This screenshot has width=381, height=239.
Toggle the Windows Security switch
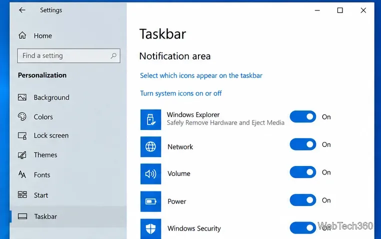[303, 228]
